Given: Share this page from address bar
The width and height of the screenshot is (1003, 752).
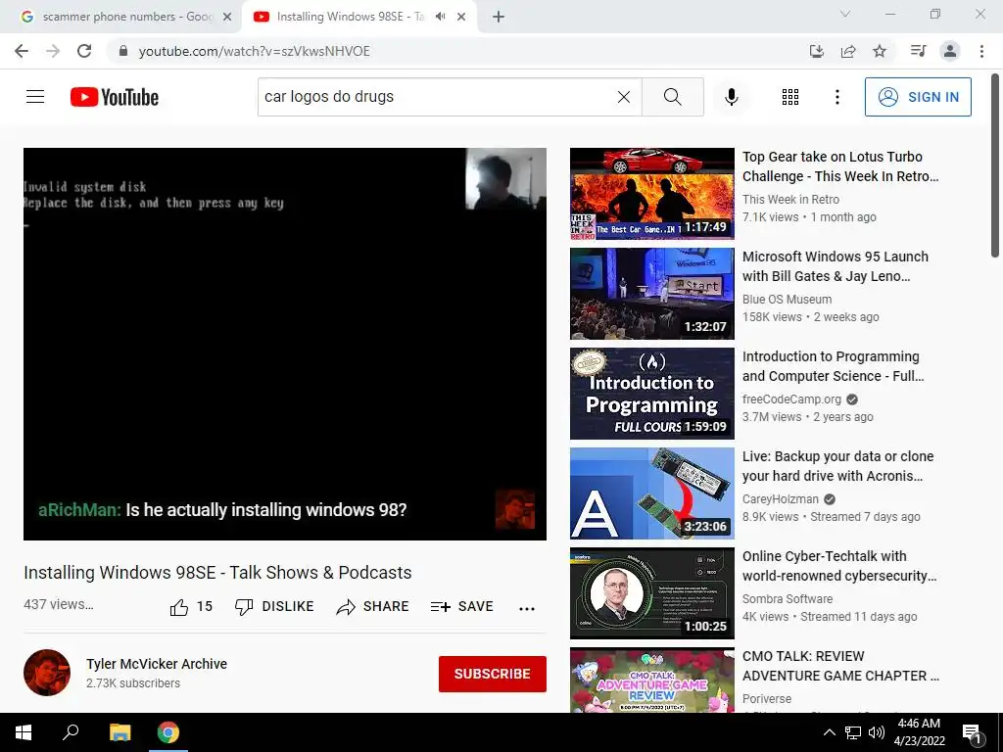Looking at the screenshot, I should [x=848, y=51].
